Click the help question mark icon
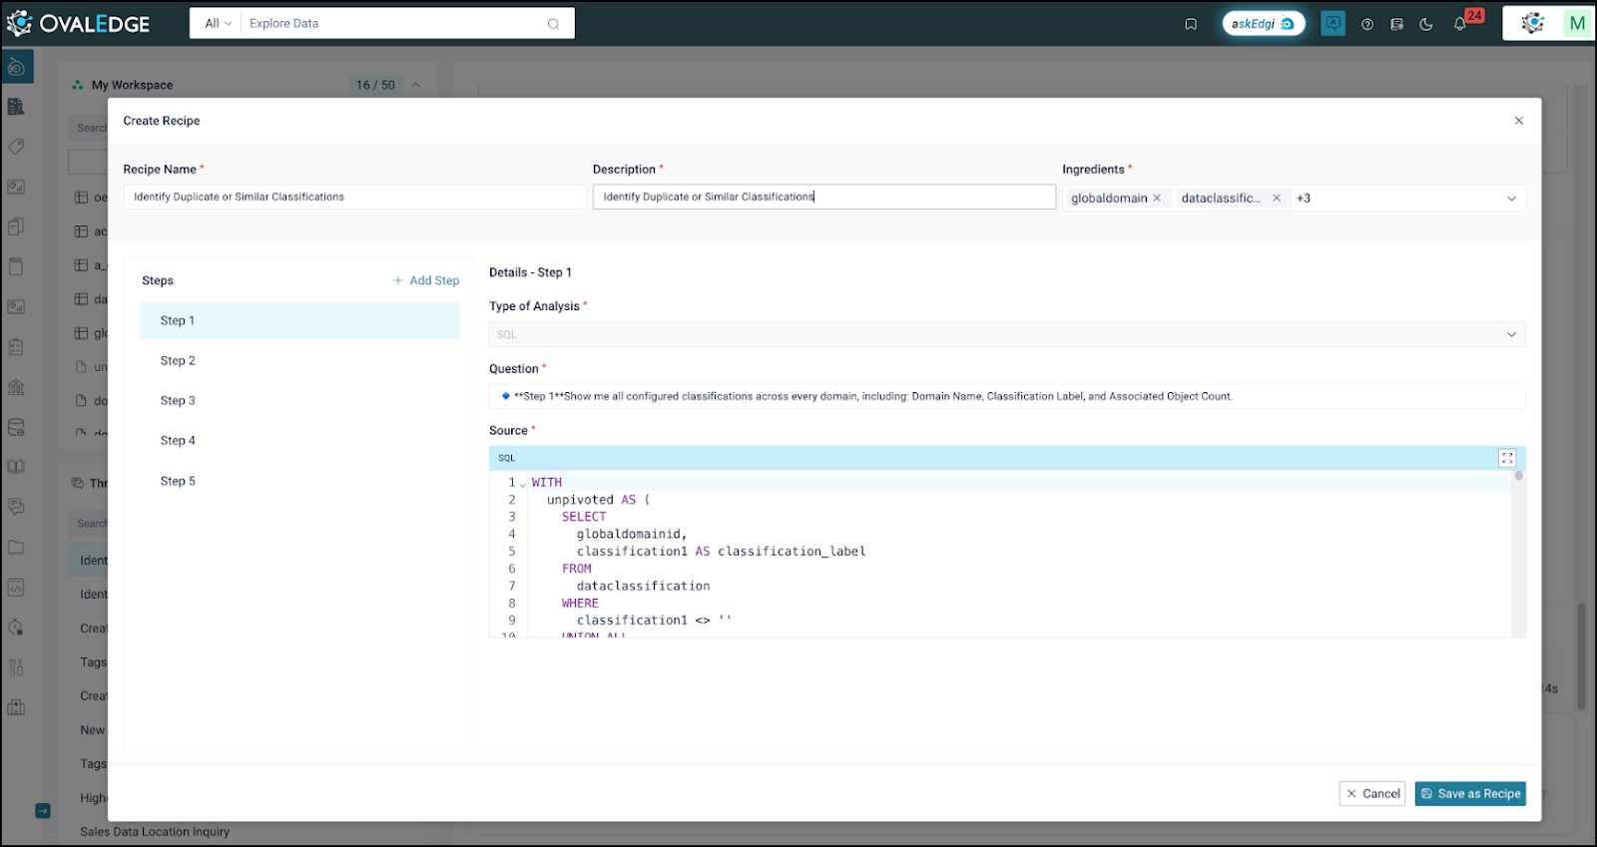Screen dimensions: 1597x847 (x=1367, y=24)
